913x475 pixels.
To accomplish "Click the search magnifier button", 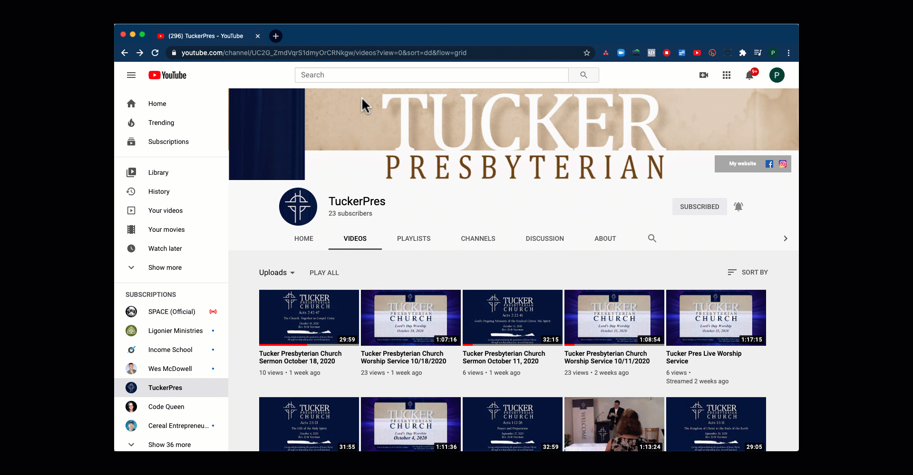I will point(583,75).
